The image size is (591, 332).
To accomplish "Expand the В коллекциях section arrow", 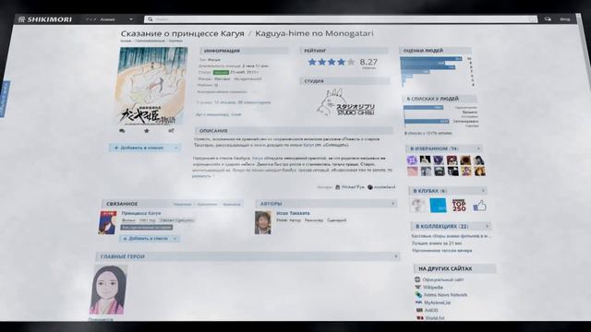I will (x=487, y=226).
